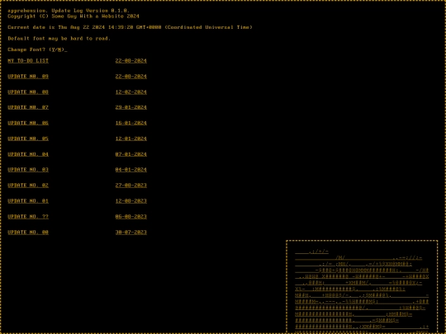
Task: Click the 22-08-2024 date beside MY TO-DO LIST
Action: [x=131, y=61]
